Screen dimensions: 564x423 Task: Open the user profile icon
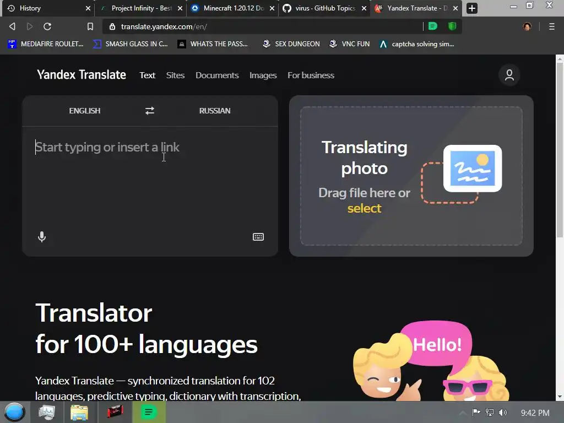pos(509,75)
